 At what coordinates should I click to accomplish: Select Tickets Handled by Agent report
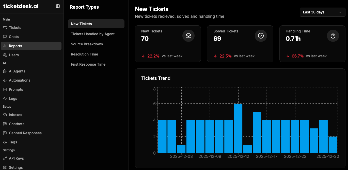[x=93, y=34]
